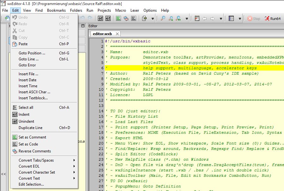Click the Set as Comment toolbar icon

118,19
